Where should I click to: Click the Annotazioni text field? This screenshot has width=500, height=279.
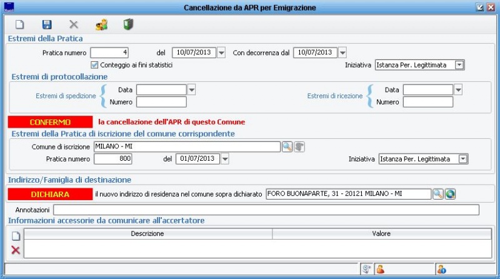[266, 210]
